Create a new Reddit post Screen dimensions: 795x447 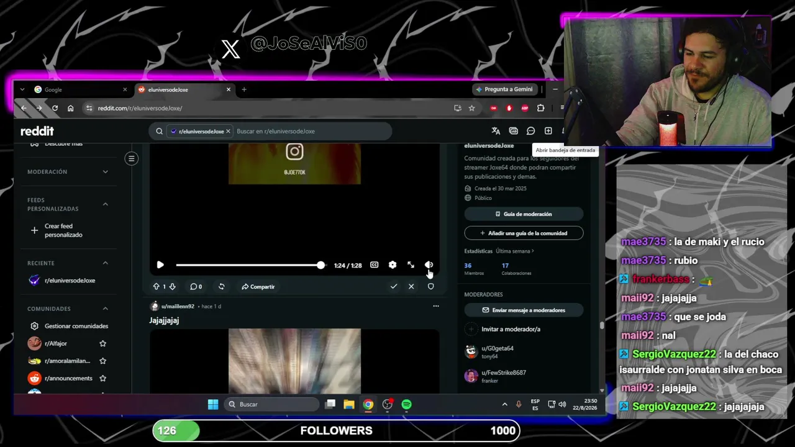click(x=548, y=131)
